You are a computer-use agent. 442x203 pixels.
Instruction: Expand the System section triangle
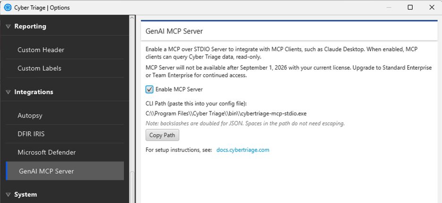pos(8,195)
